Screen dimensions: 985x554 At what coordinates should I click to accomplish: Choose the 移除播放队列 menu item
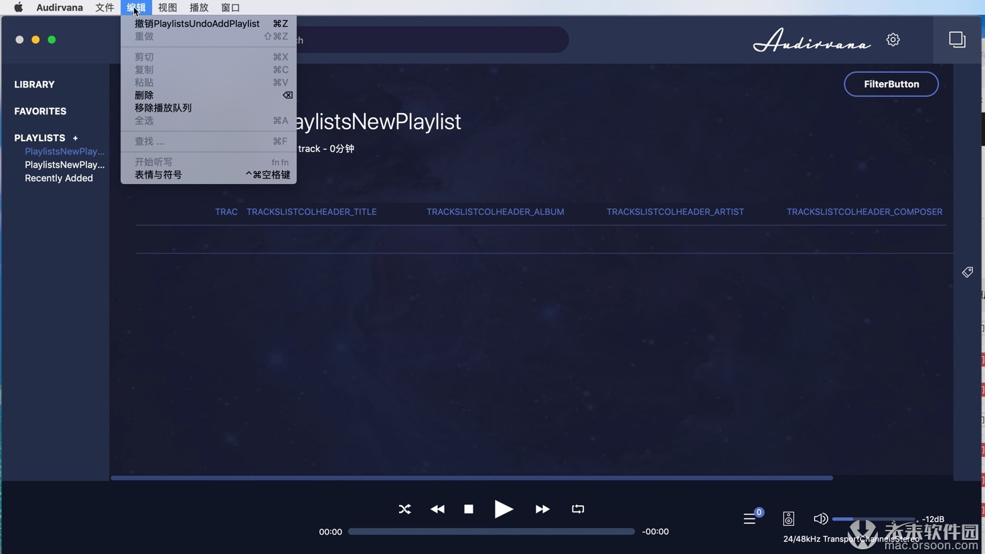tap(208, 108)
